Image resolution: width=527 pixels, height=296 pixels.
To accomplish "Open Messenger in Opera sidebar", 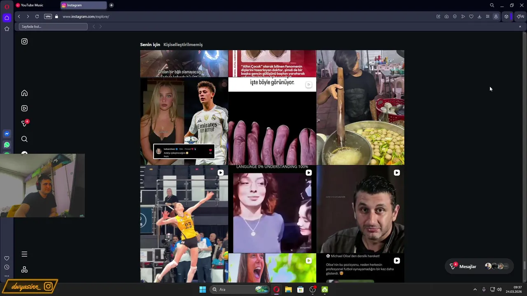I will tap(7, 134).
